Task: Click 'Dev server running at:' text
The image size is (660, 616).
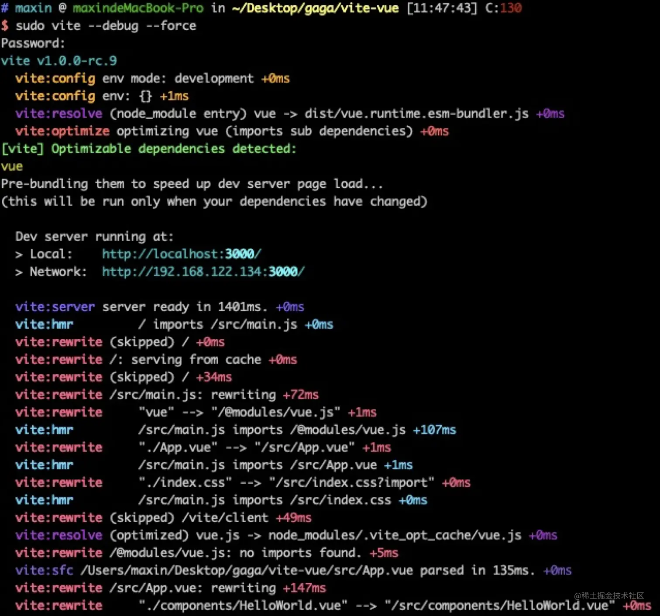Action: pyautogui.click(x=94, y=237)
